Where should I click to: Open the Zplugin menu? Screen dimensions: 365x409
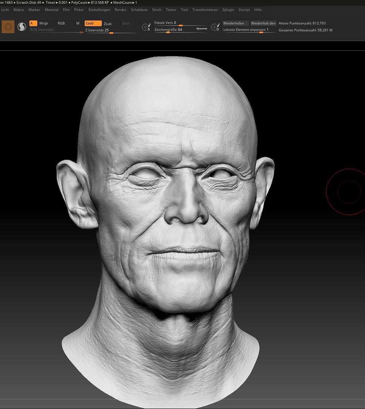tap(228, 9)
